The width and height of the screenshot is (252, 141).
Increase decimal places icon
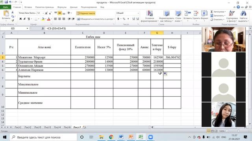[133, 19]
